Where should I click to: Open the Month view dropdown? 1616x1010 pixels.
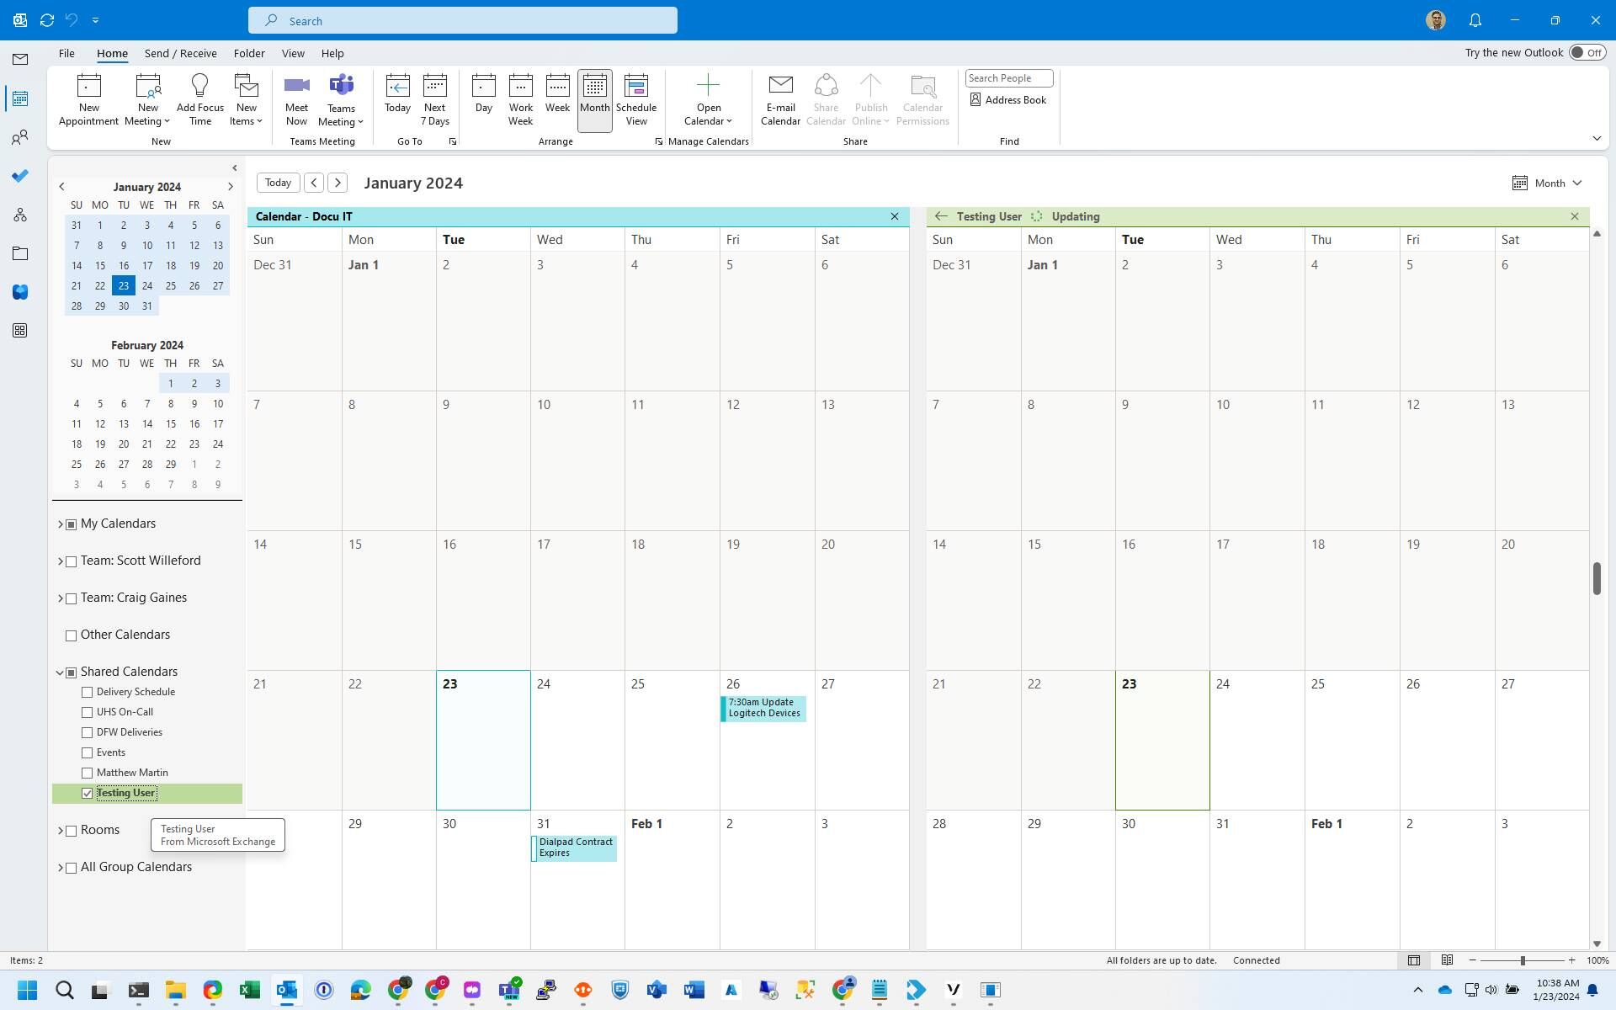pyautogui.click(x=1549, y=183)
